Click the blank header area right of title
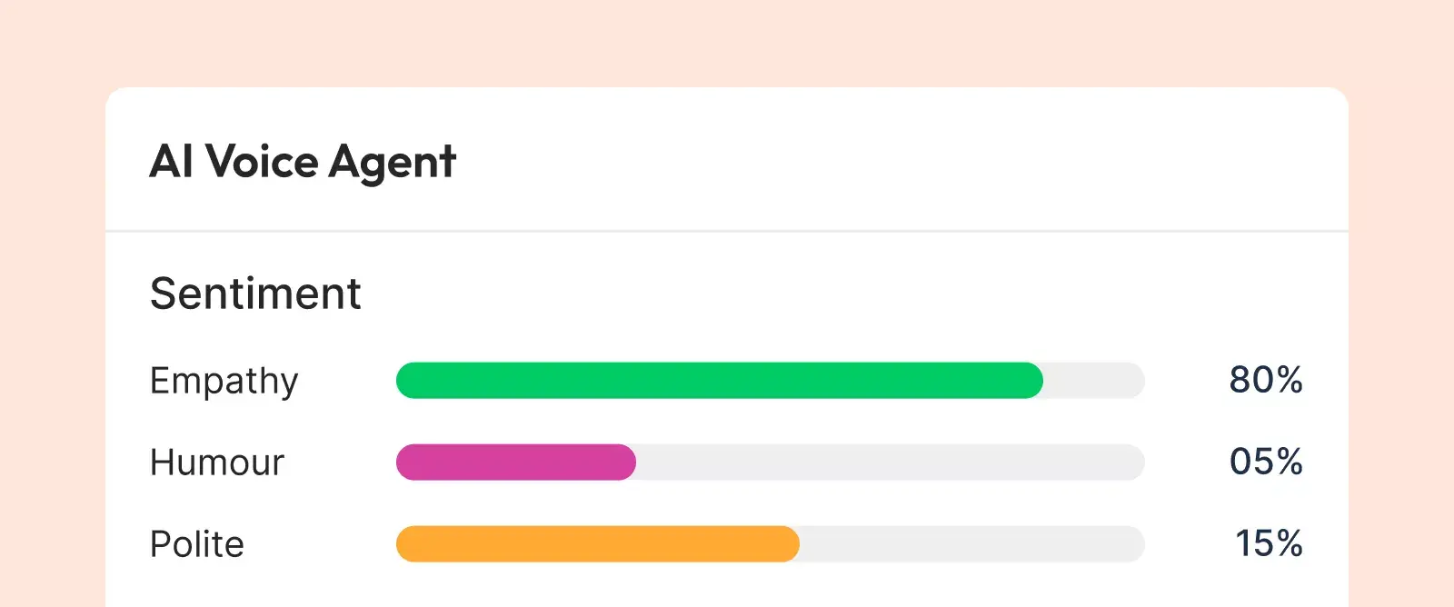 [909, 162]
